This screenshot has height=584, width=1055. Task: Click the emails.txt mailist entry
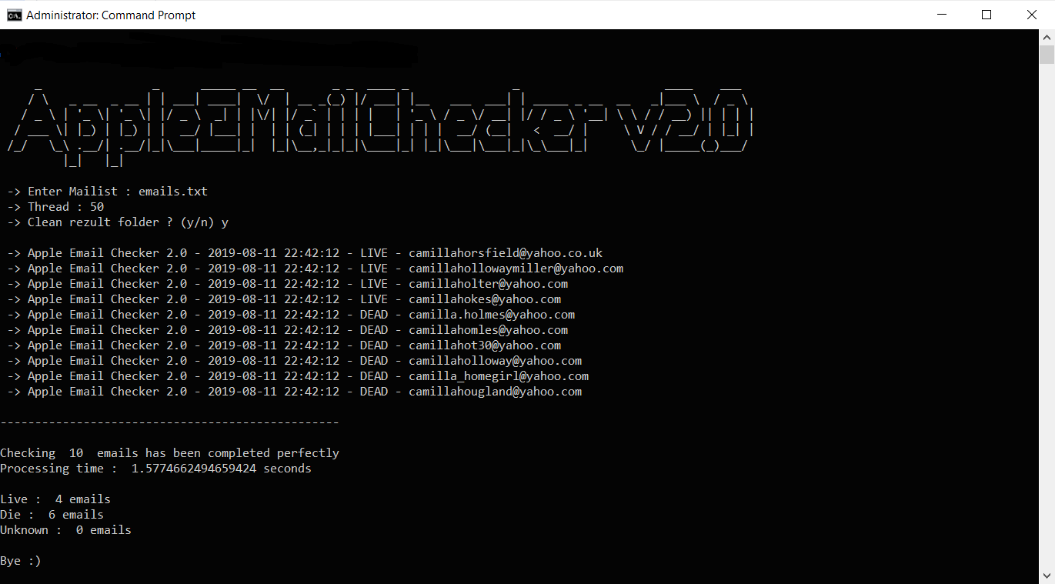point(173,192)
